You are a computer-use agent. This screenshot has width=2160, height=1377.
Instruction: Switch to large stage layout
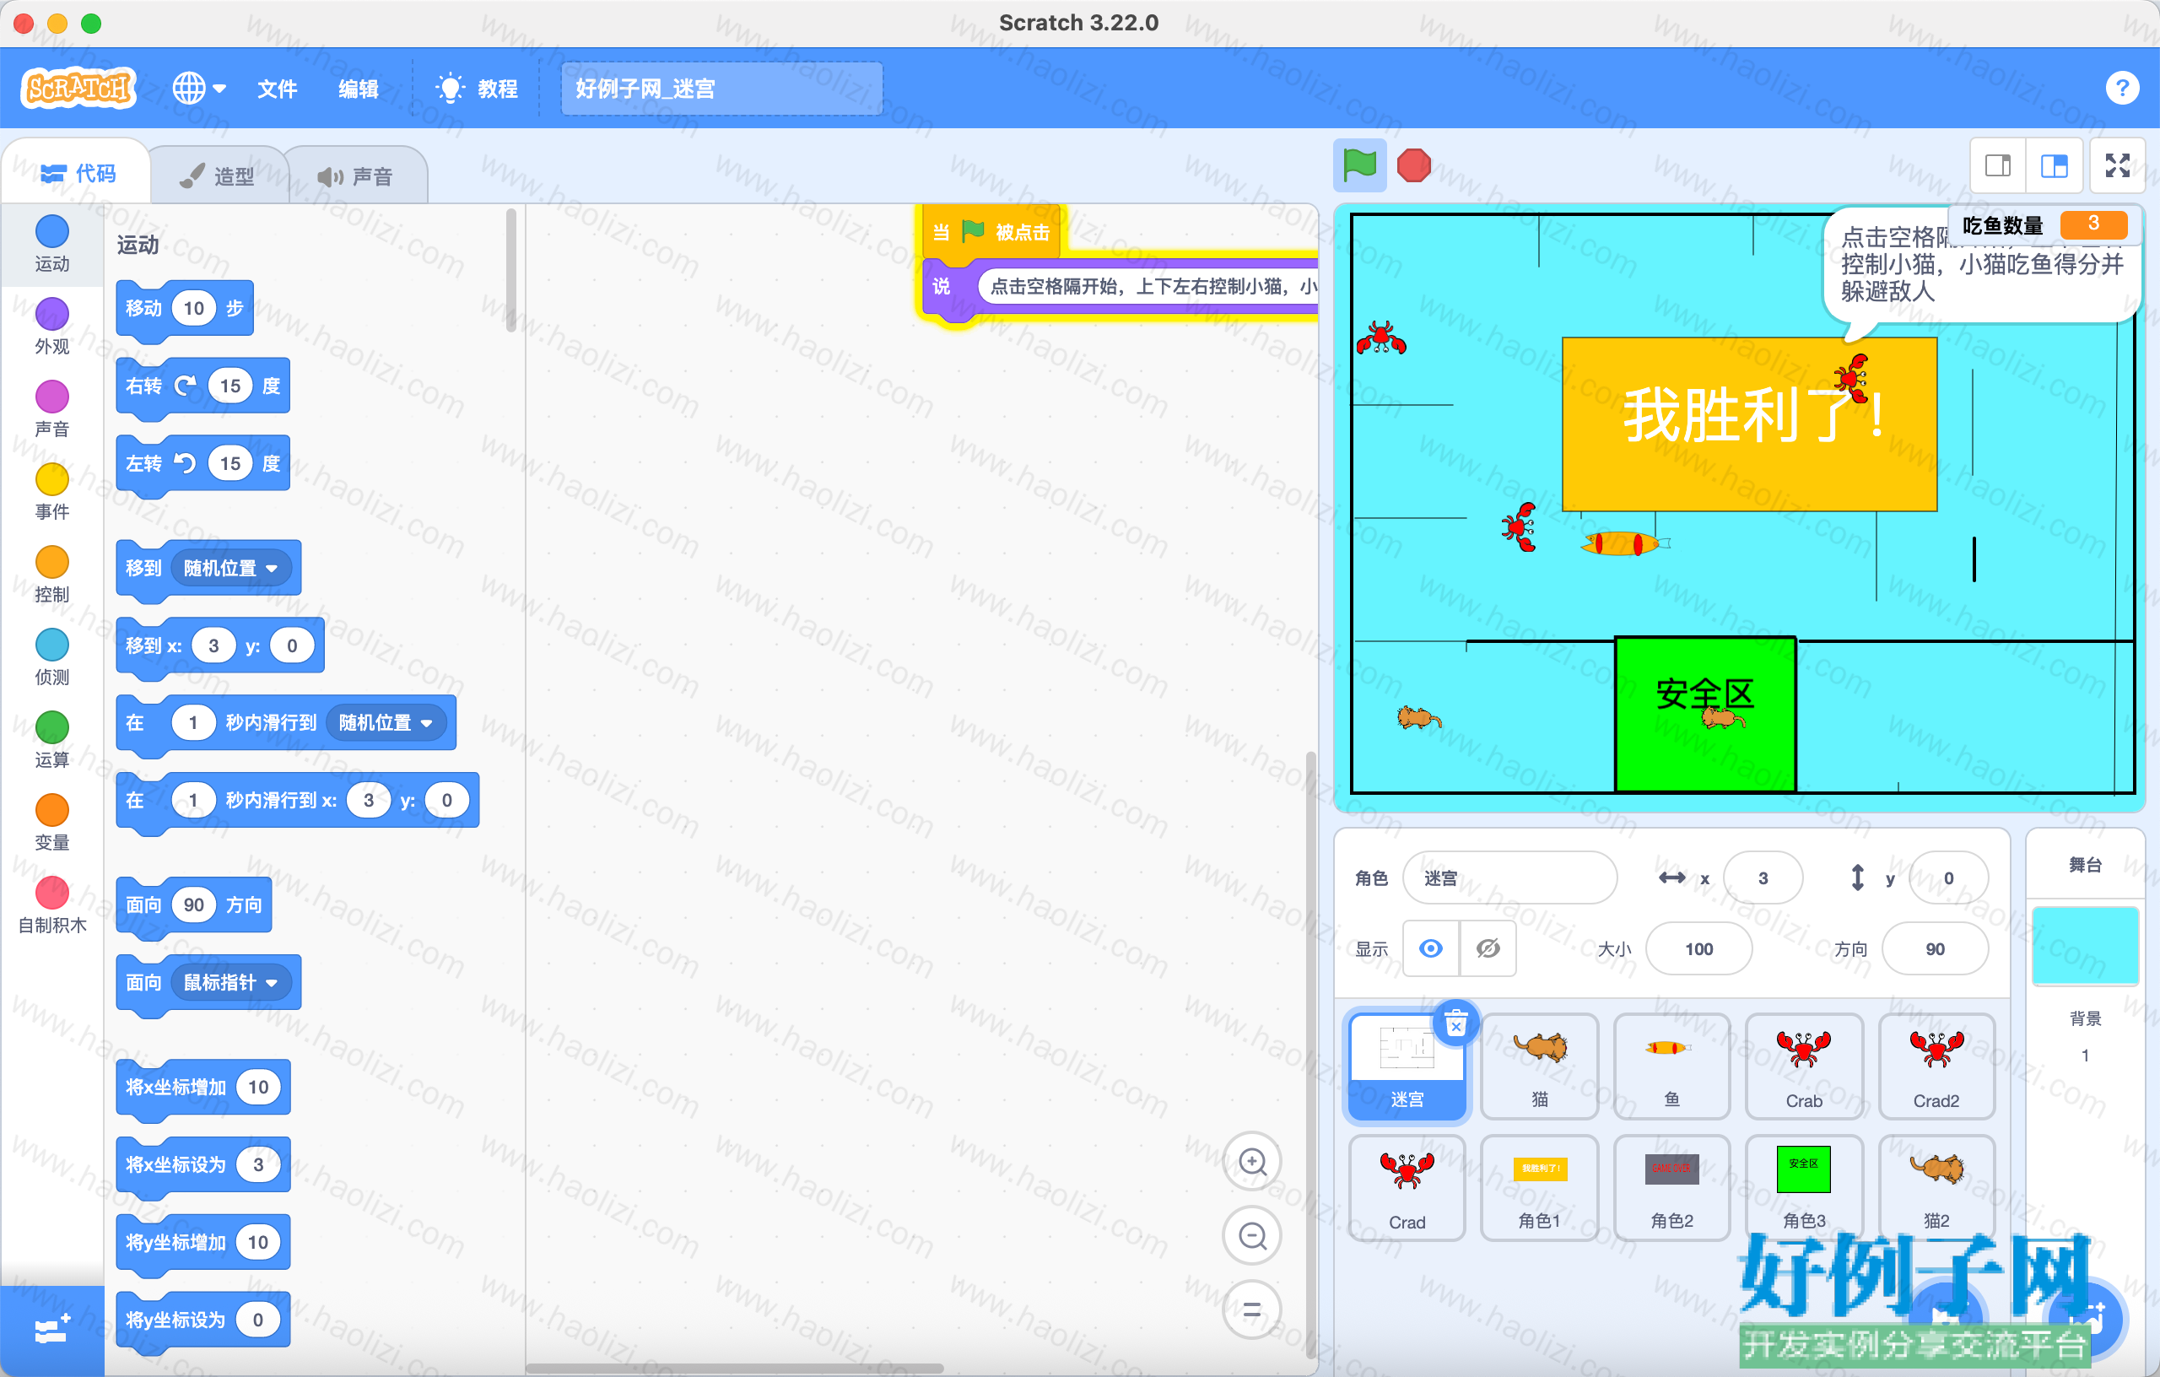coord(2055,165)
